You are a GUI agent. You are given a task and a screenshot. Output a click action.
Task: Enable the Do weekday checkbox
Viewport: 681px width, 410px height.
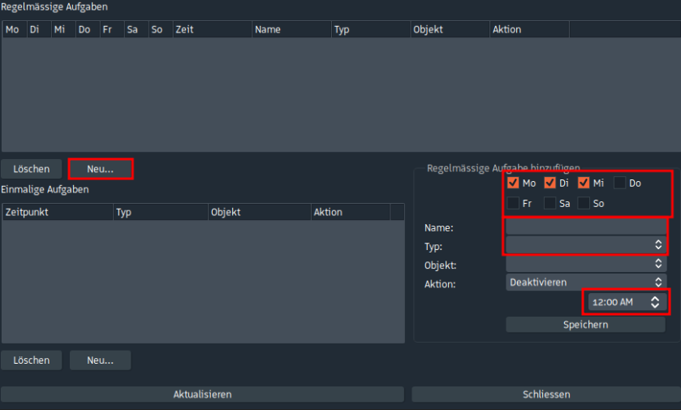coord(620,183)
